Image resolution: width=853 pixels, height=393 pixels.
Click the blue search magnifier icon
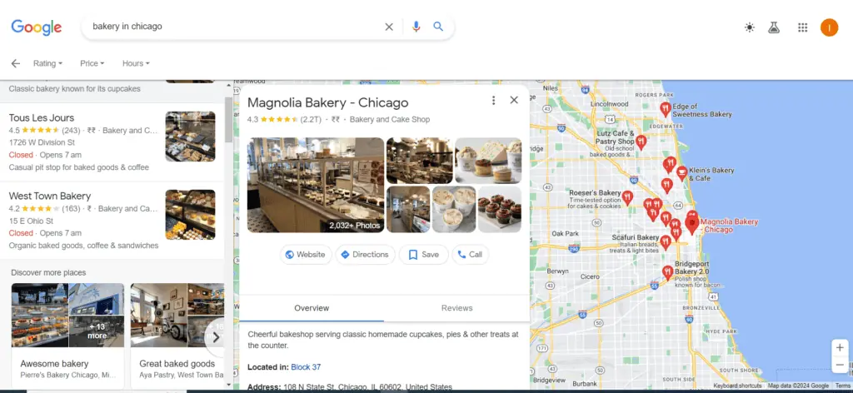point(438,27)
